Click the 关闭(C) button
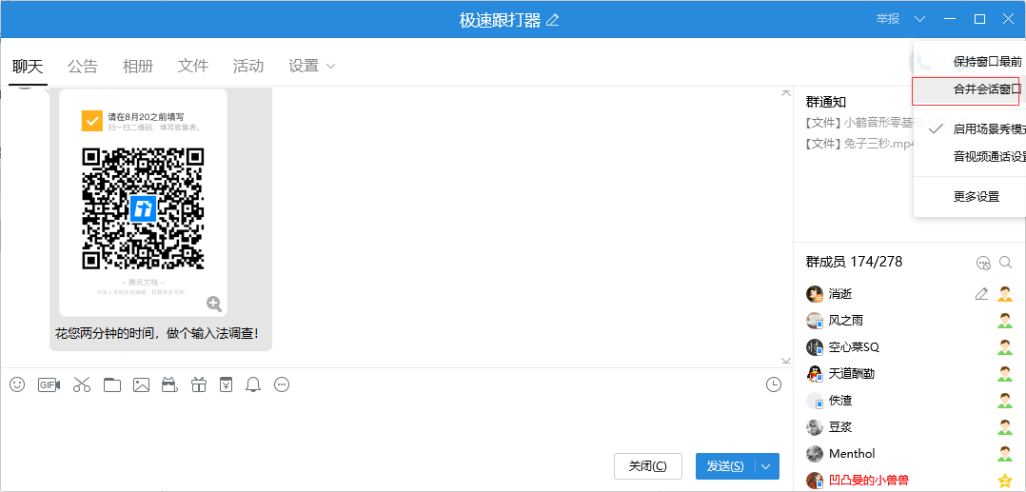Image resolution: width=1026 pixels, height=492 pixels. pos(648,466)
